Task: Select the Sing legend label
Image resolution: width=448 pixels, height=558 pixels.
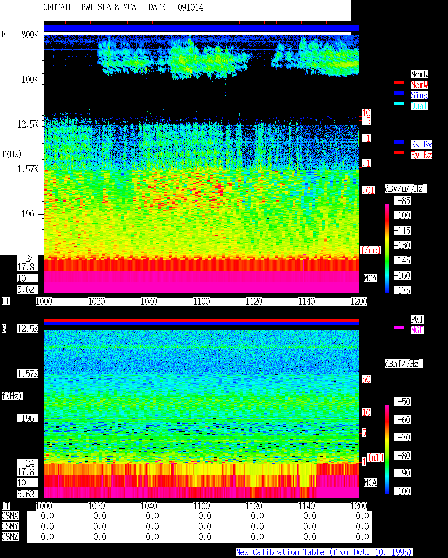Action: tap(419, 95)
